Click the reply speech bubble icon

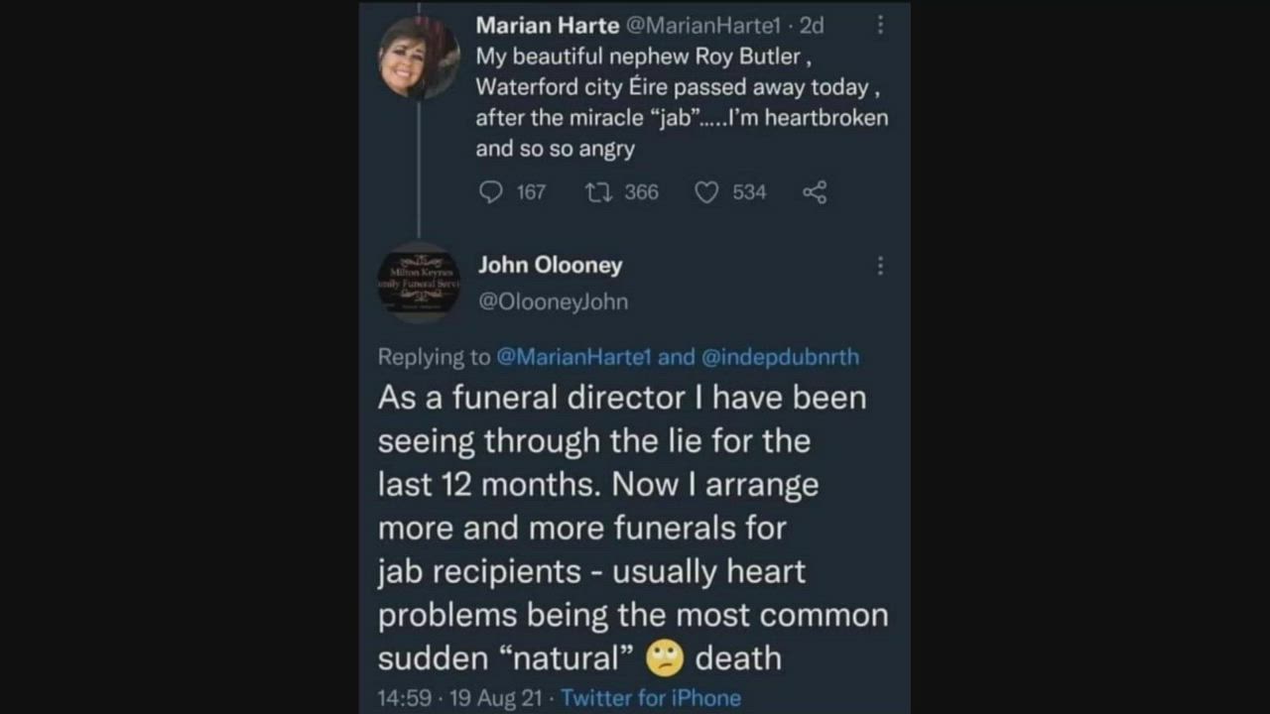(x=491, y=192)
